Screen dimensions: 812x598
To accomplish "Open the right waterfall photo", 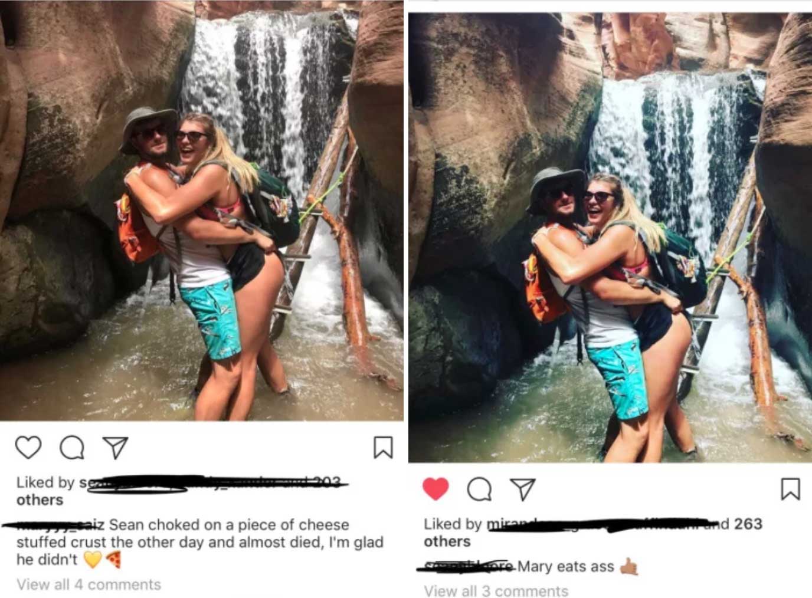I will coord(610,237).
